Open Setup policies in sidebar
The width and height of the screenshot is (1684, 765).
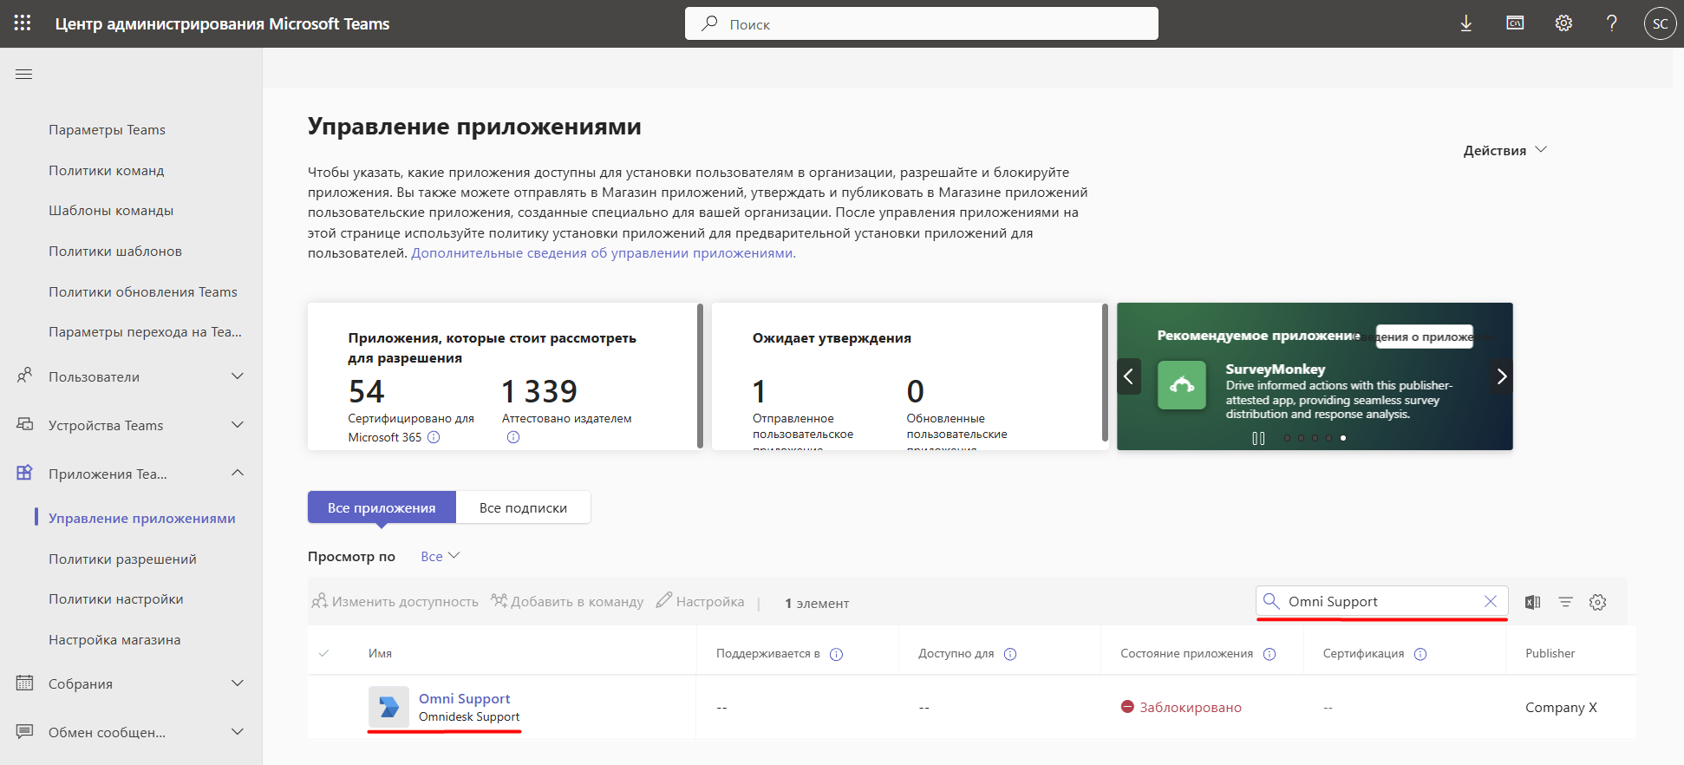point(115,599)
